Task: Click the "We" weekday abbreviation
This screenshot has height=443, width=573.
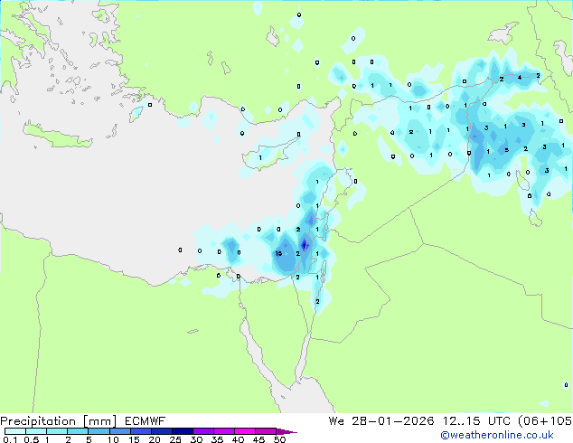Action: (336, 421)
